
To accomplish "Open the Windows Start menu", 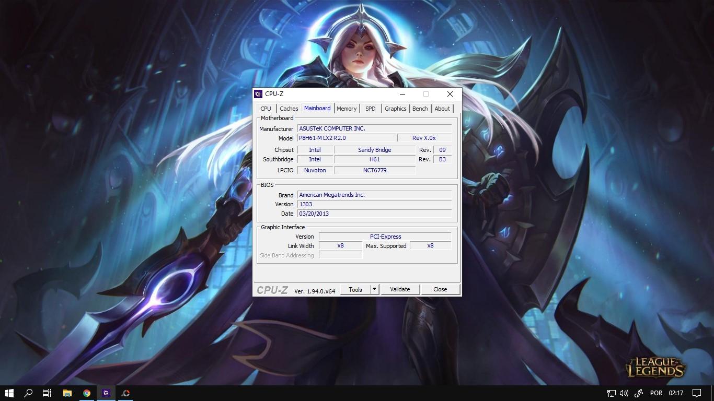I will tap(9, 393).
